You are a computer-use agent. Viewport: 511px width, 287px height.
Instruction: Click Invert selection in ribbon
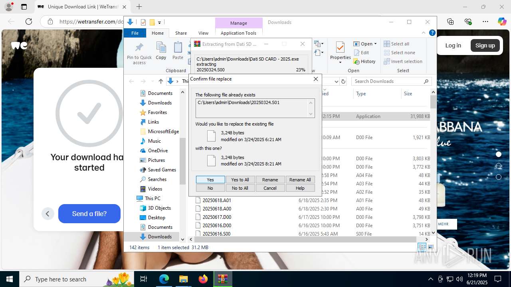[403, 61]
